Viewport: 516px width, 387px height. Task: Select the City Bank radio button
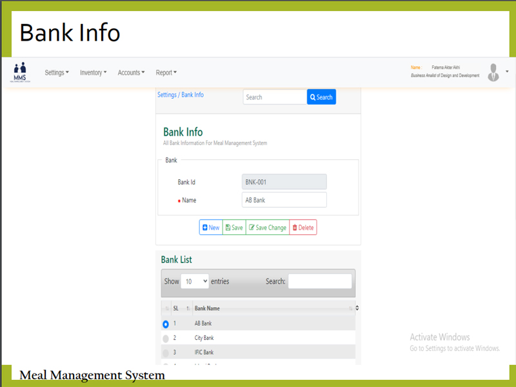(166, 339)
